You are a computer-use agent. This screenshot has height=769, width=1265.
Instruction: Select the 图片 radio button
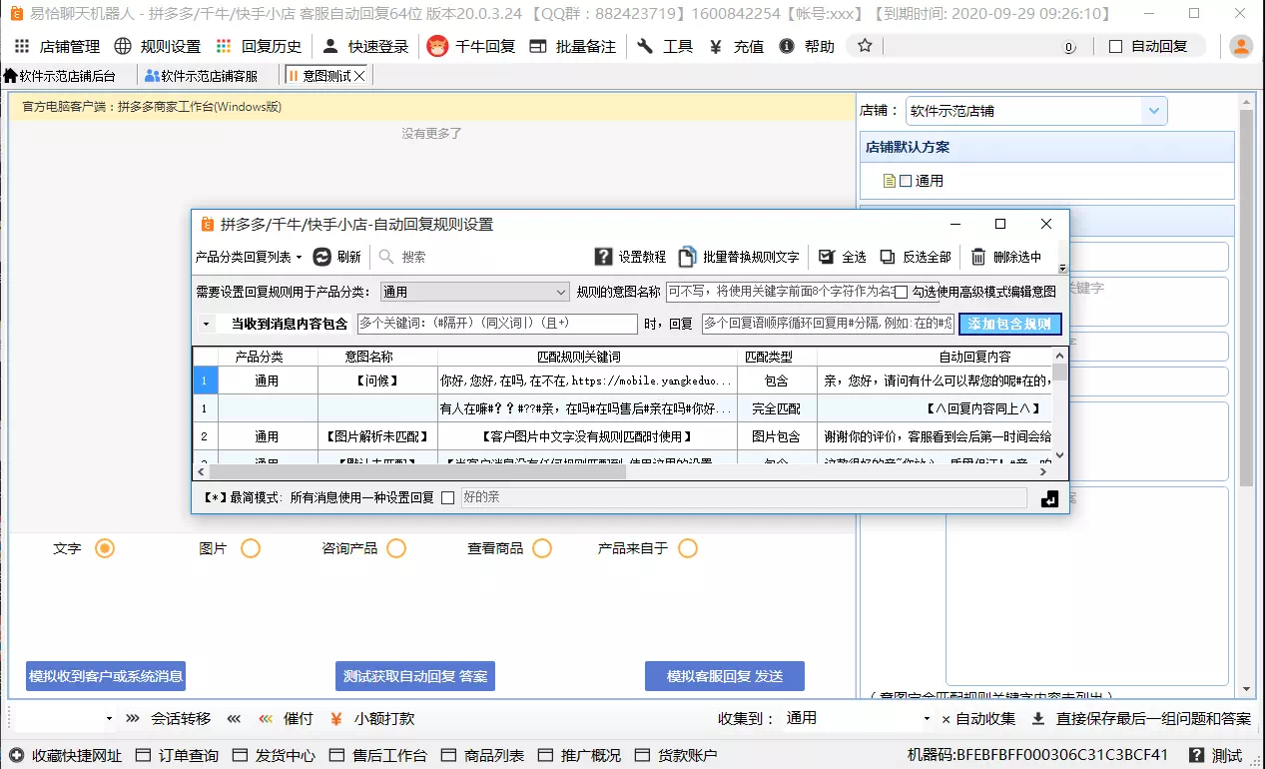click(x=251, y=548)
